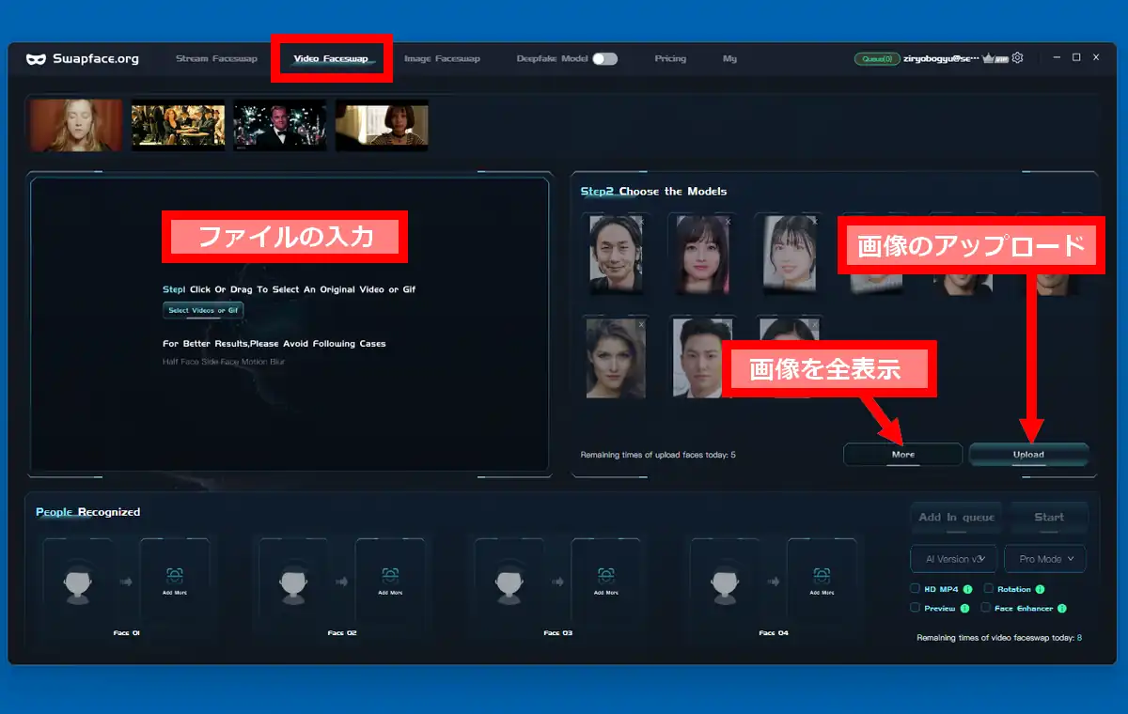Click Add More icon for Face 03
The image size is (1128, 714).
[606, 575]
